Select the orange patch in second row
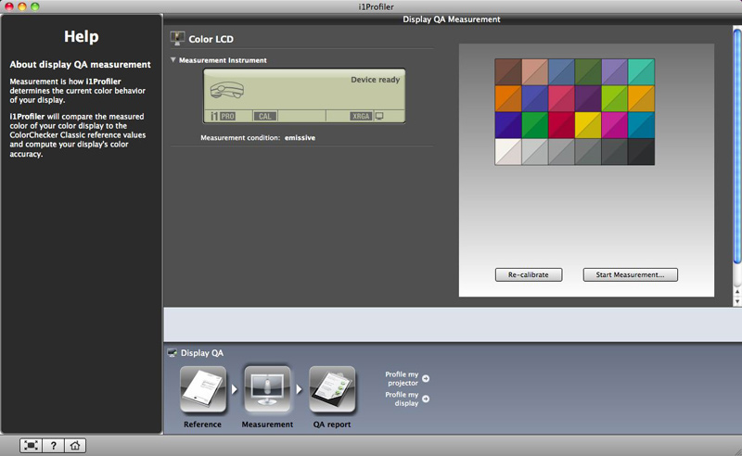Image resolution: width=742 pixels, height=456 pixels. pyautogui.click(x=508, y=98)
